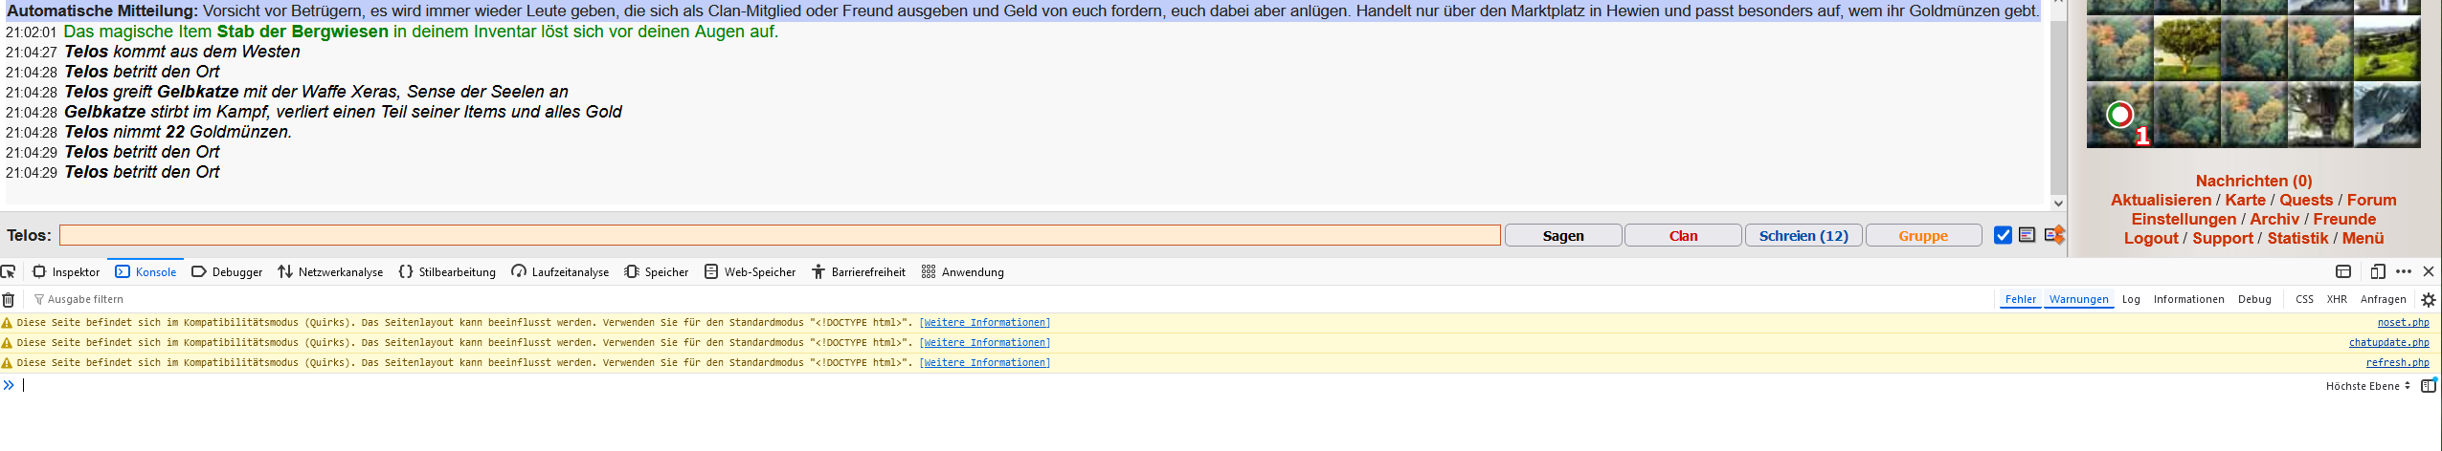Click the element picker icon in devtools
This screenshot has height=451, width=2442.
(x=9, y=271)
